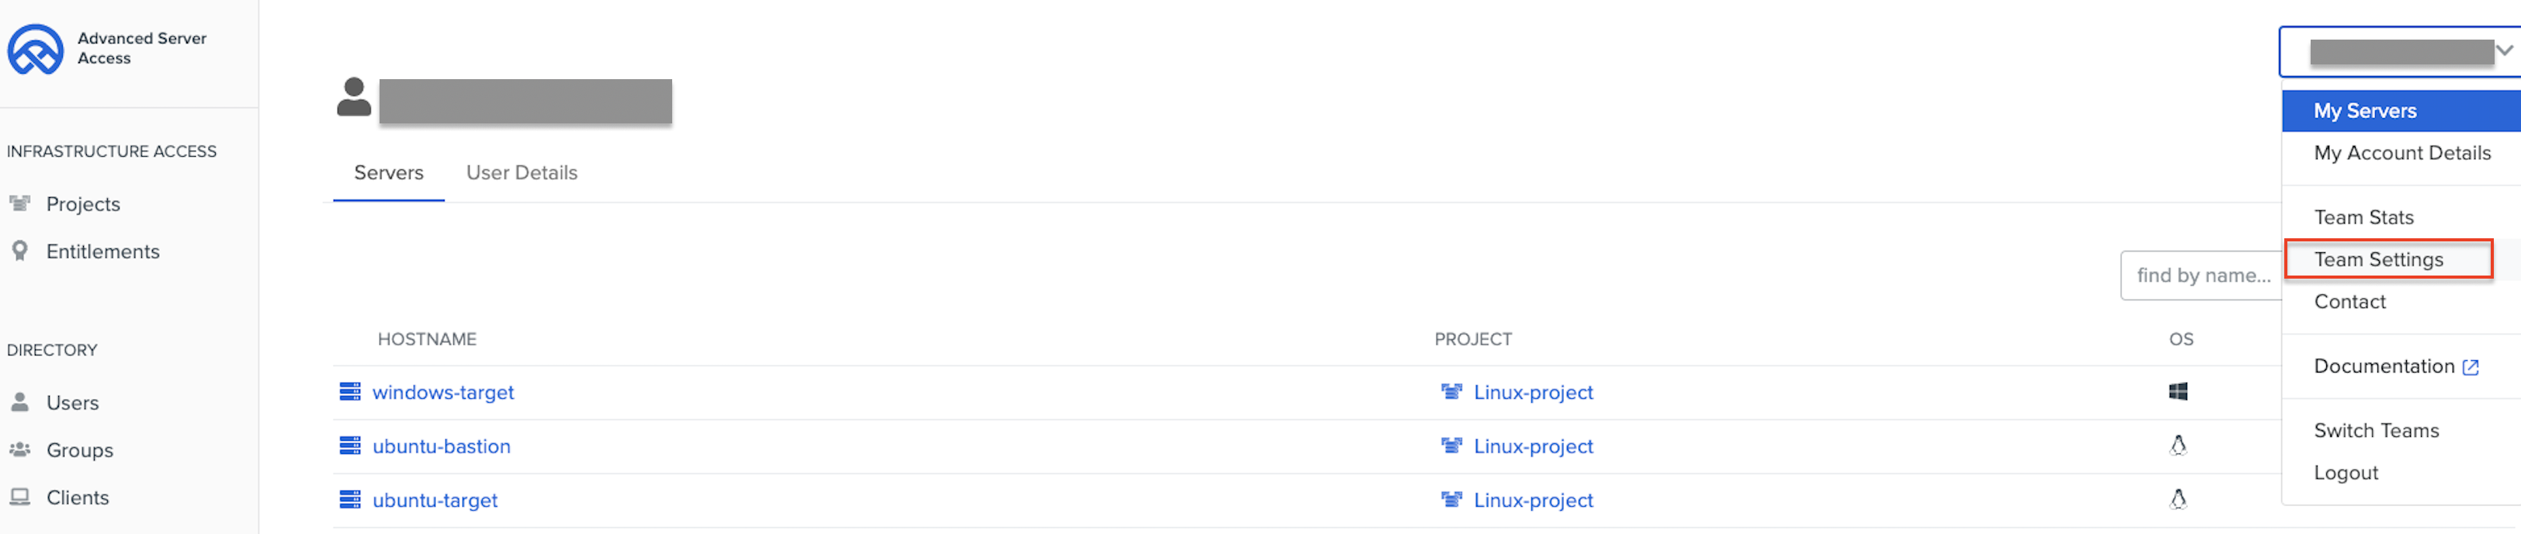The image size is (2521, 534).
Task: Click the project icon in ubuntu-target row
Action: tap(1451, 500)
